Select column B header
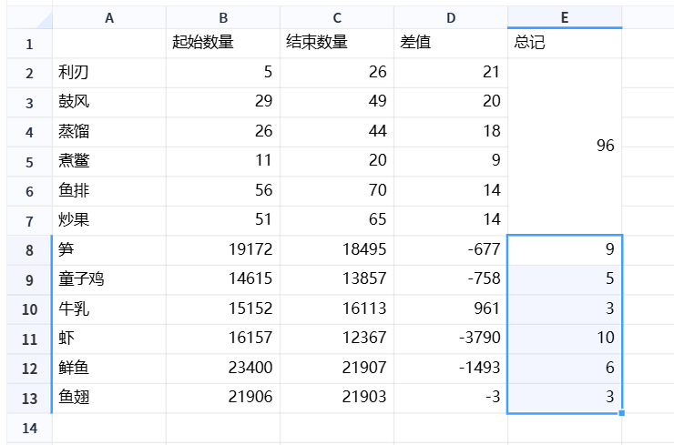 [223, 17]
